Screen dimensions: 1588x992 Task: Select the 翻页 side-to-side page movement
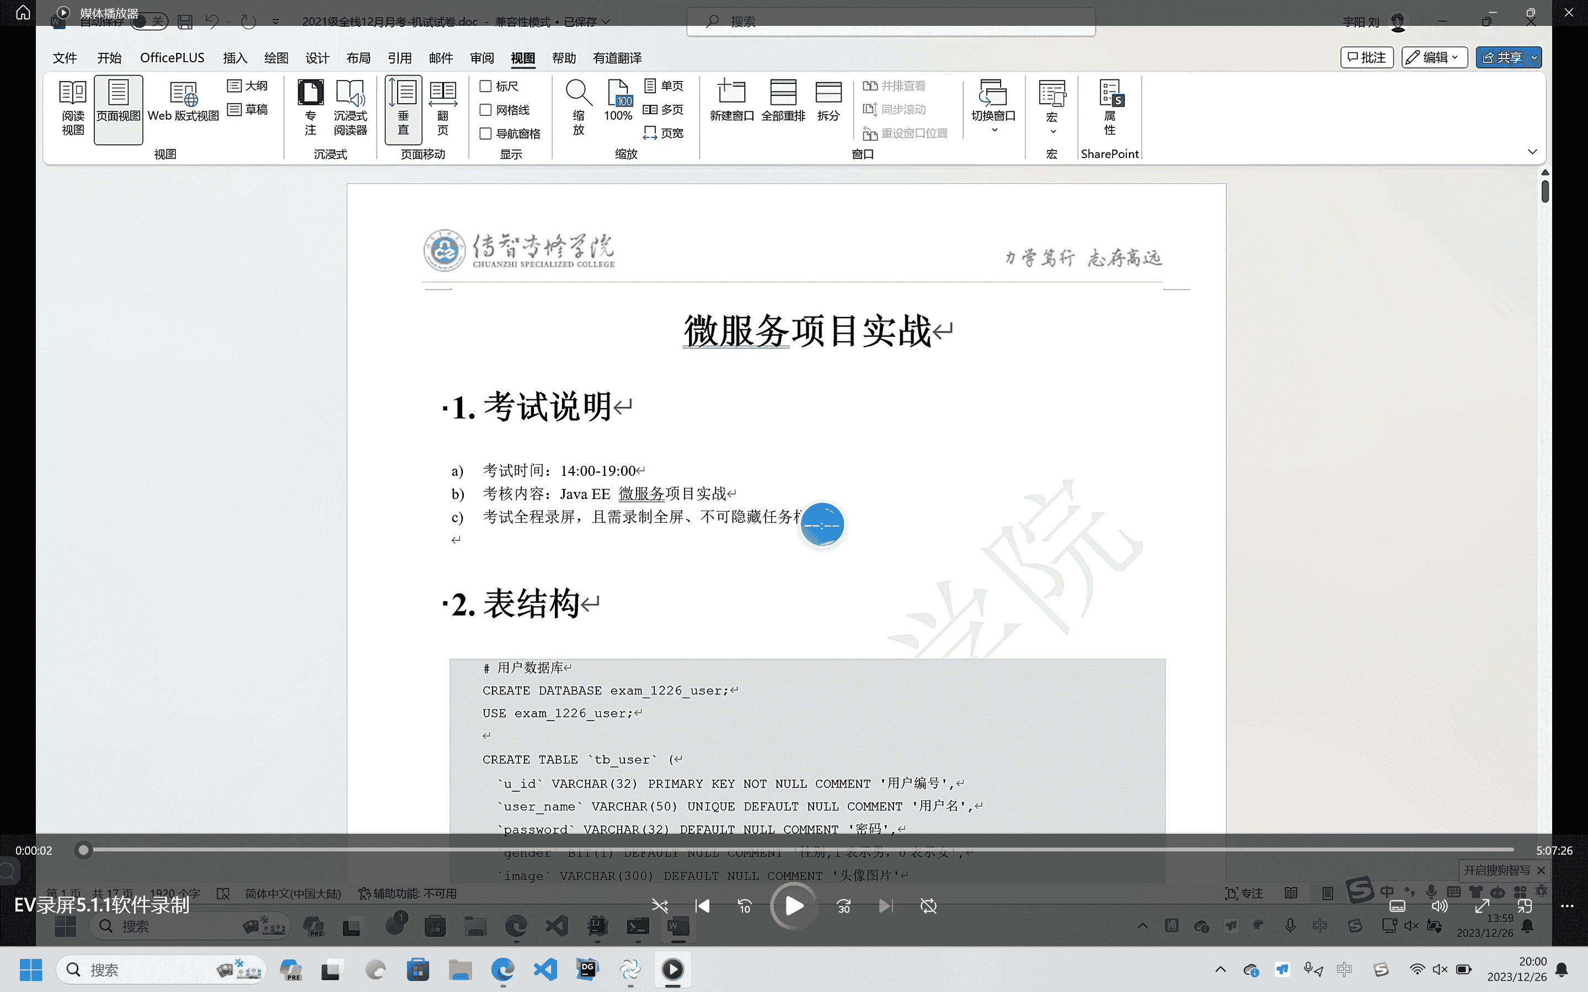pyautogui.click(x=443, y=108)
